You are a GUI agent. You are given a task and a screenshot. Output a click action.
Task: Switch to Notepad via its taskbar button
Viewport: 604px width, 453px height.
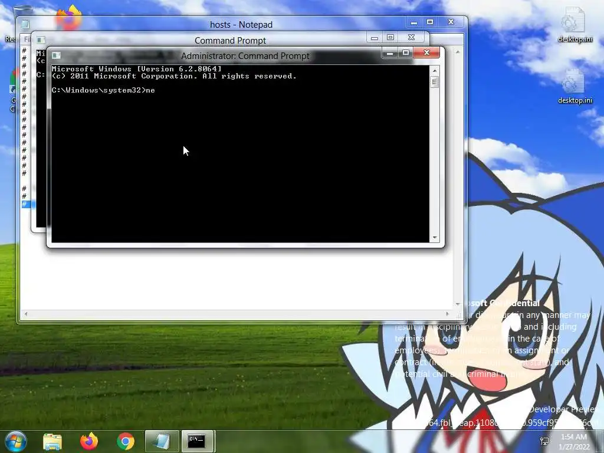162,441
